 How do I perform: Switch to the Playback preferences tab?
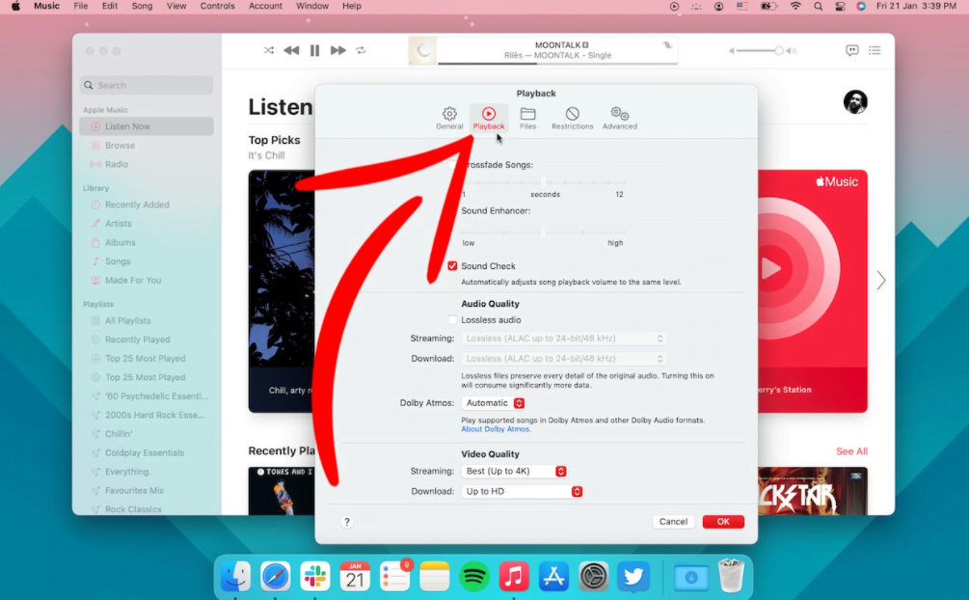pyautogui.click(x=489, y=117)
